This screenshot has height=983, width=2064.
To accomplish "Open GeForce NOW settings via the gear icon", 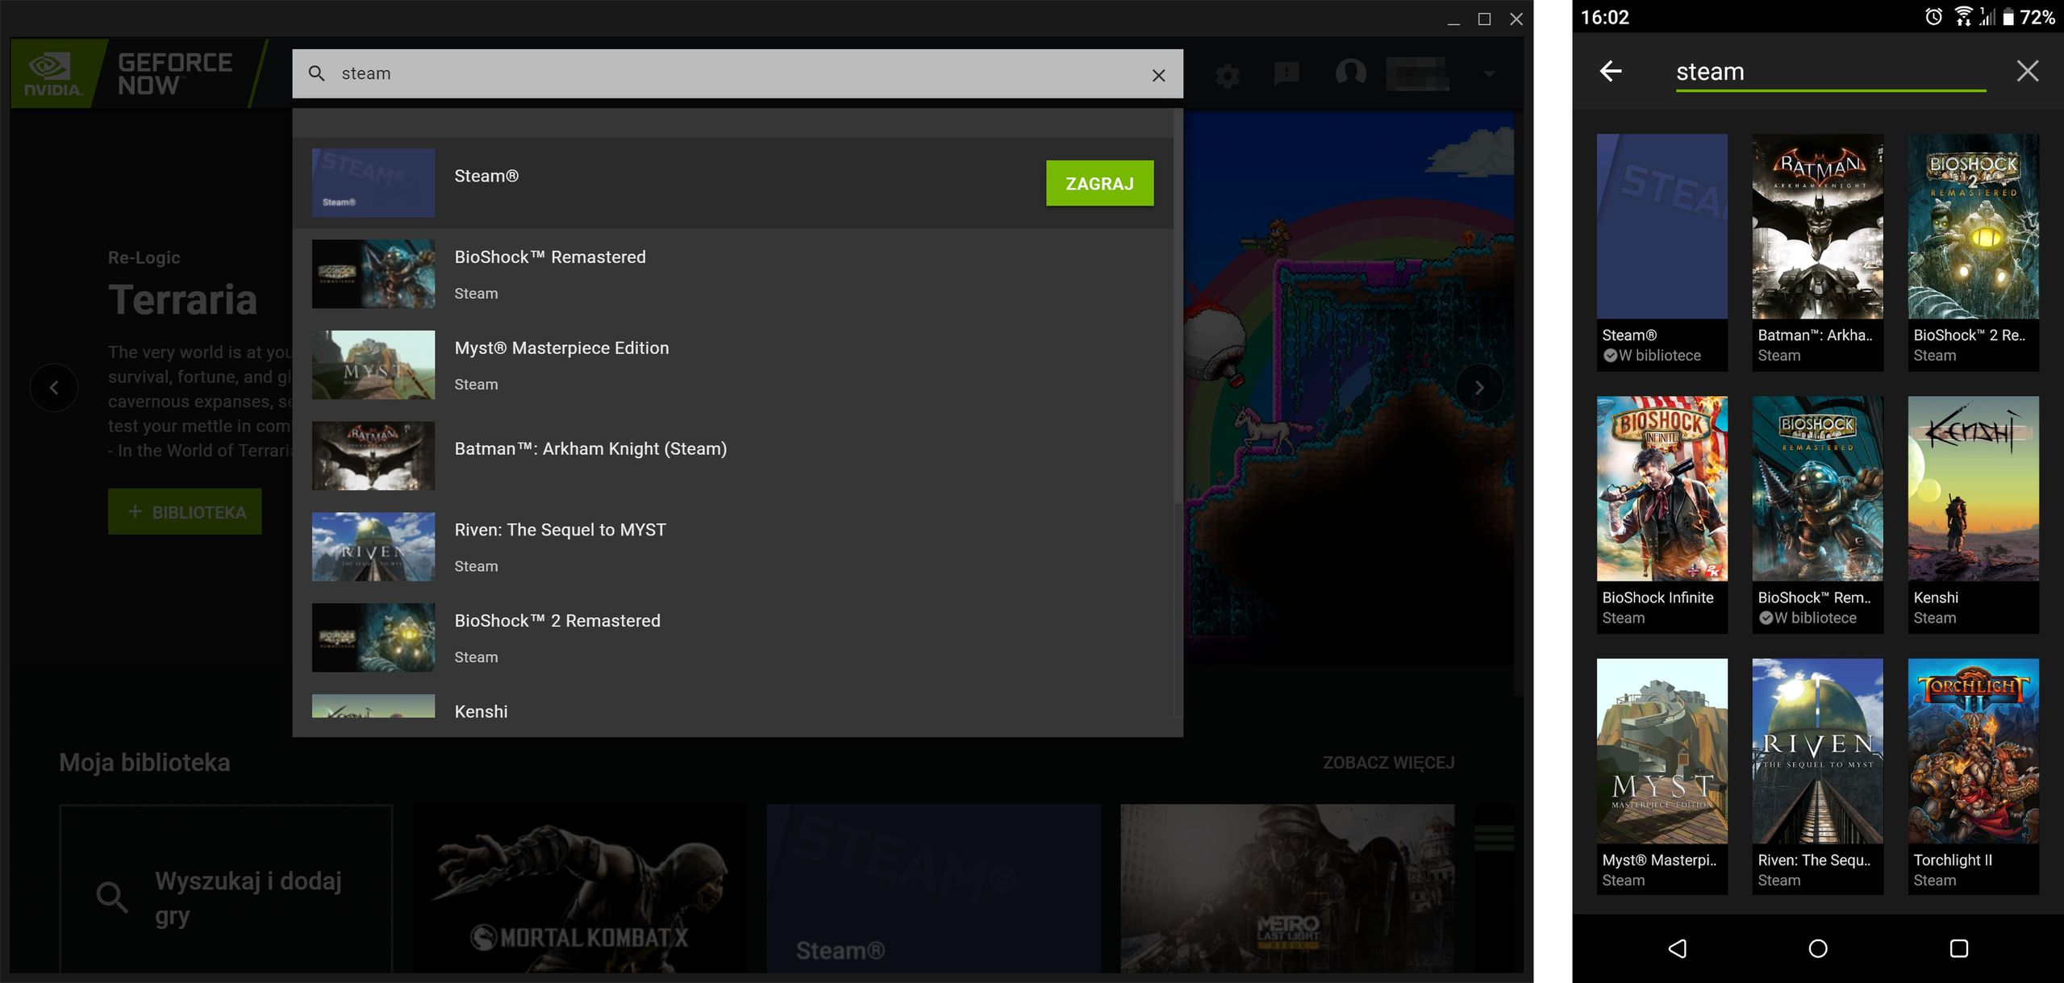I will (x=1228, y=74).
